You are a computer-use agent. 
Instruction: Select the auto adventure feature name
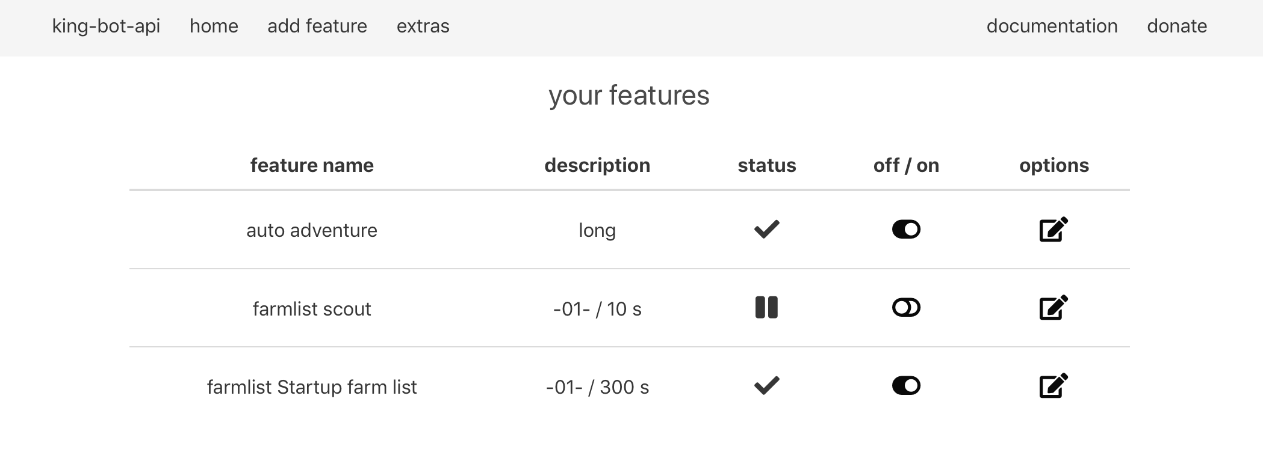click(x=312, y=230)
